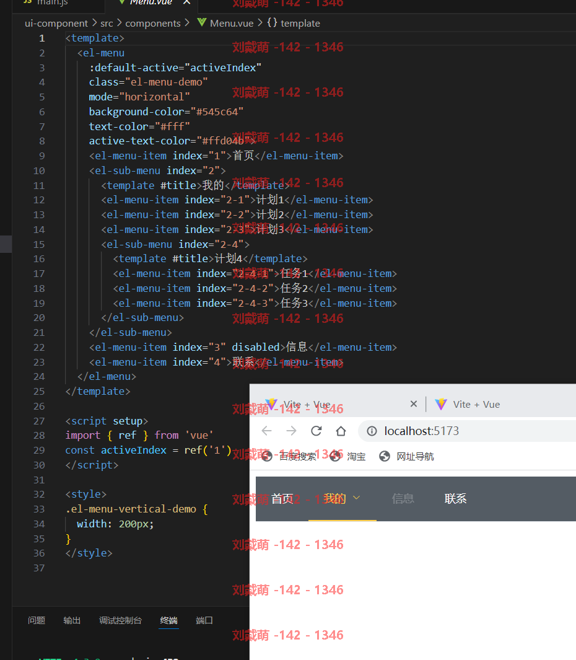Open the Menu.vue editor tab
The height and width of the screenshot is (660, 576).
151,2
